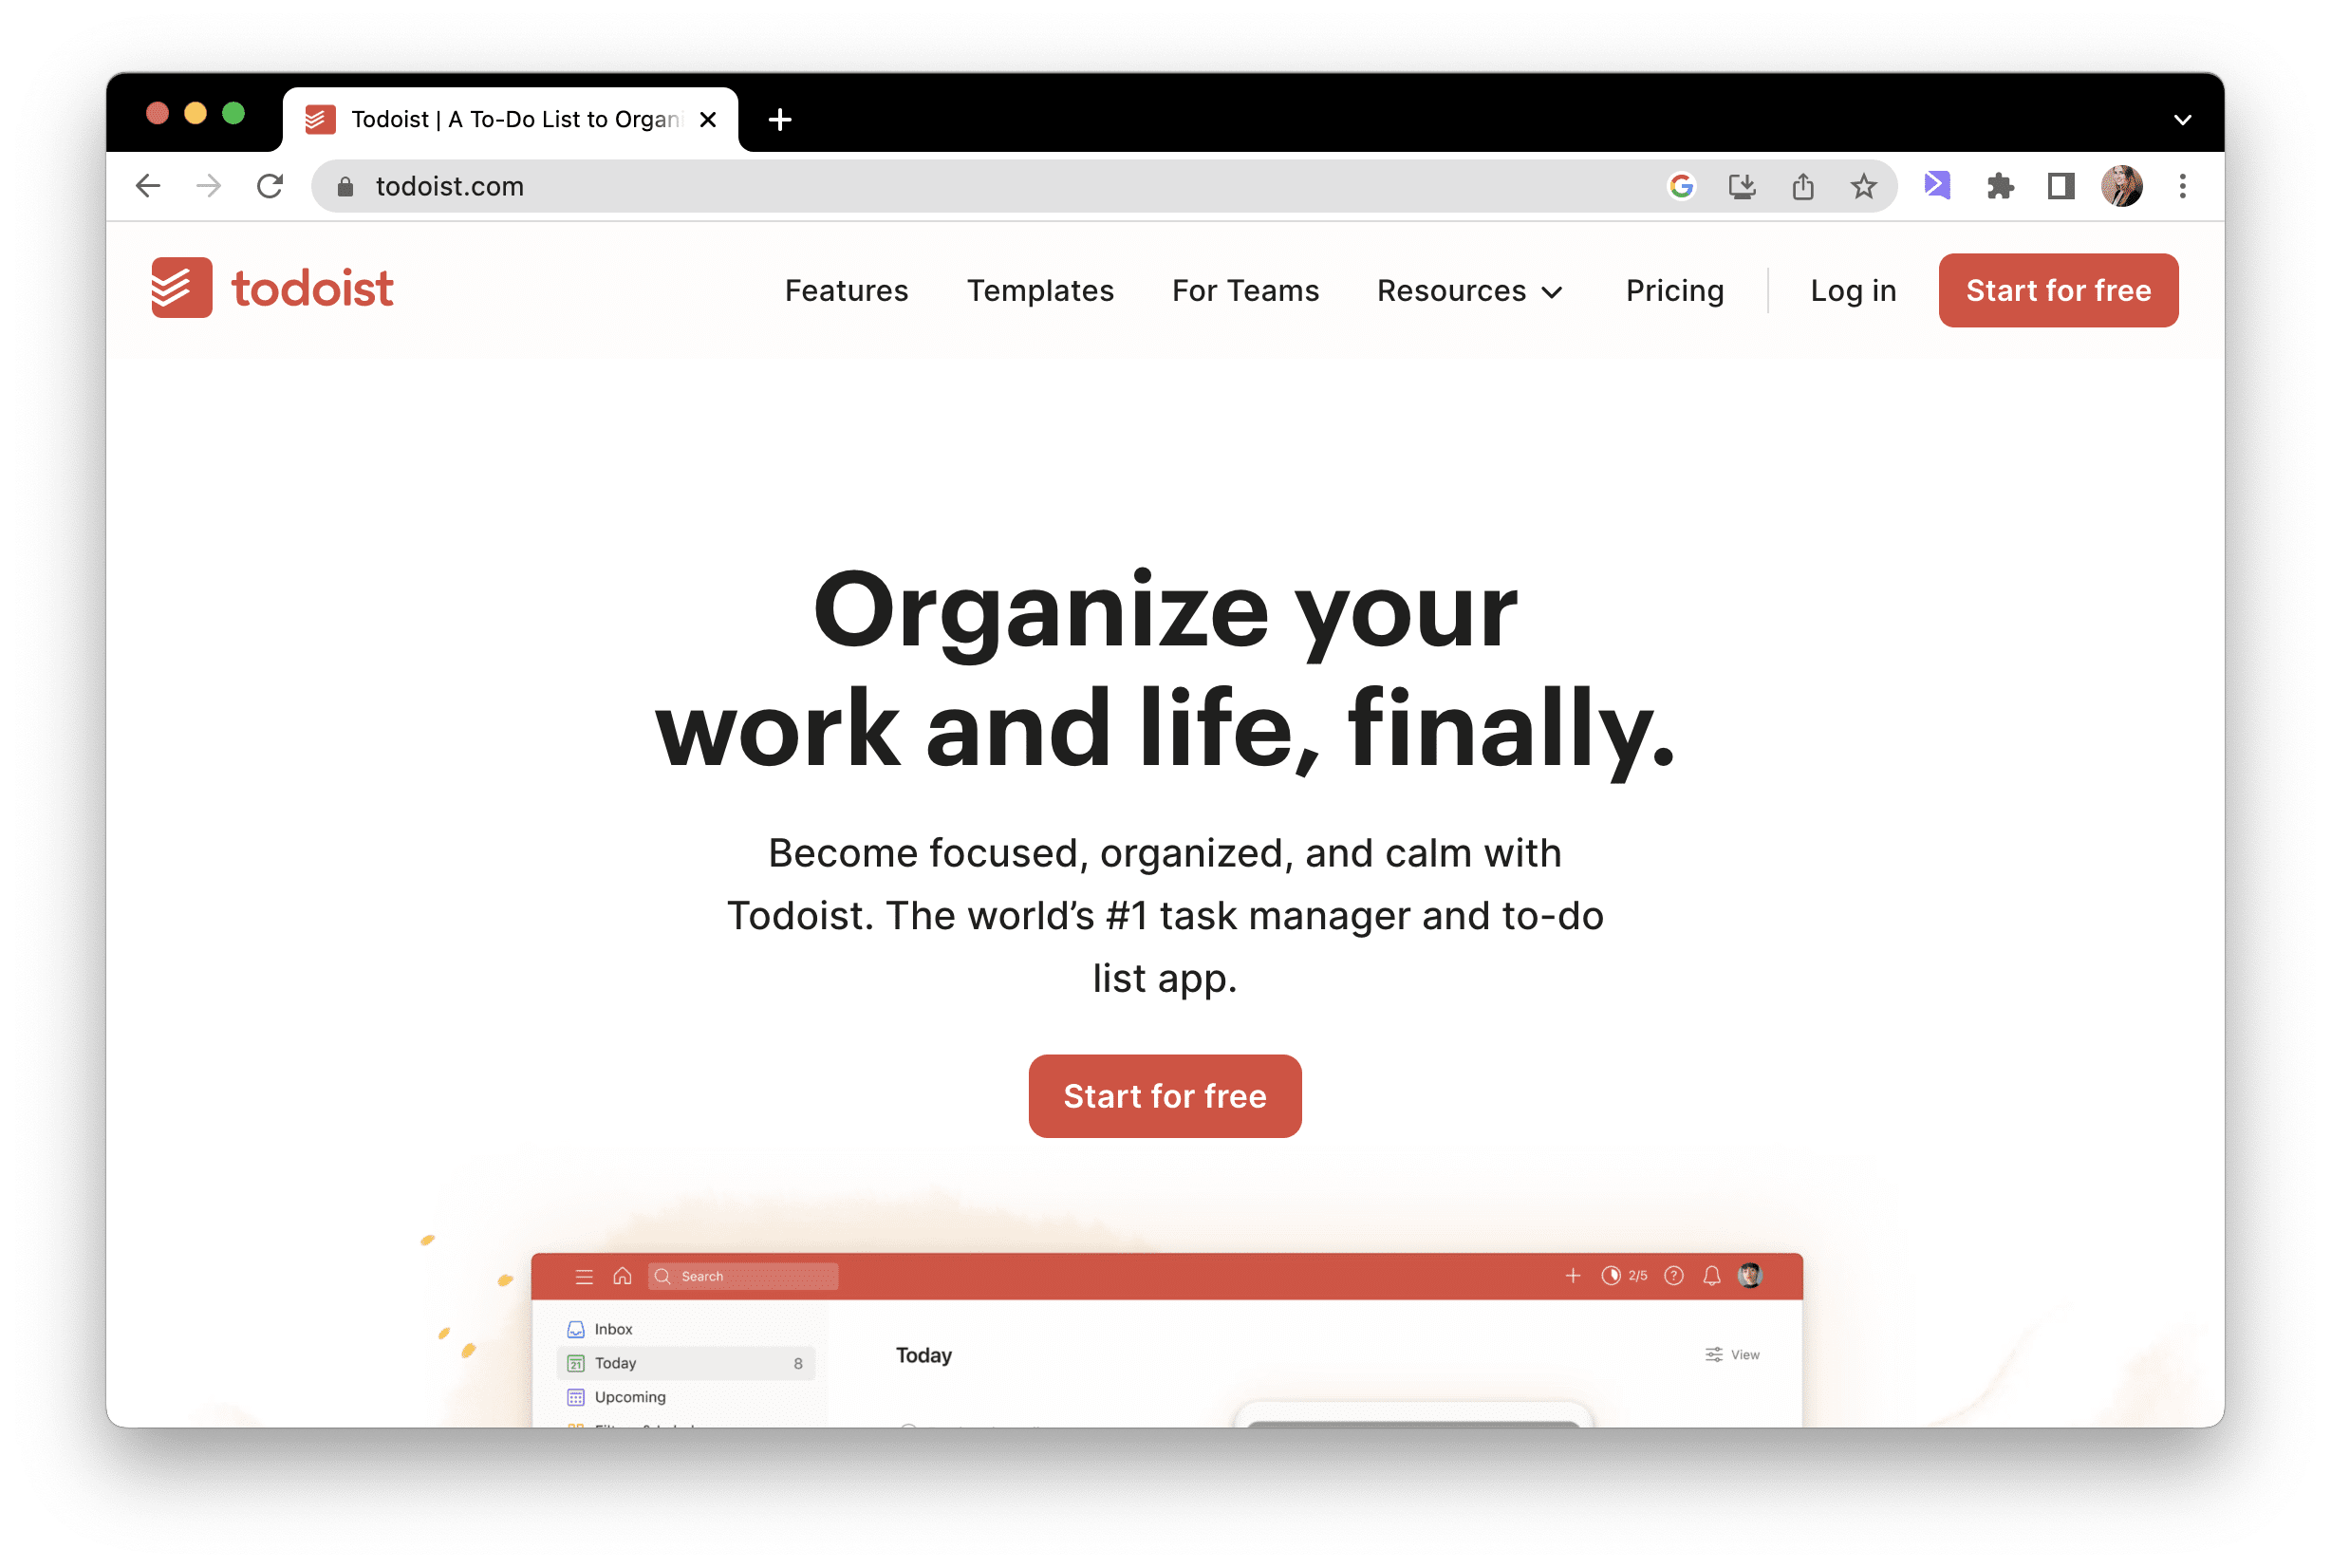
Task: Click the Templates navigation link
Action: click(1039, 290)
